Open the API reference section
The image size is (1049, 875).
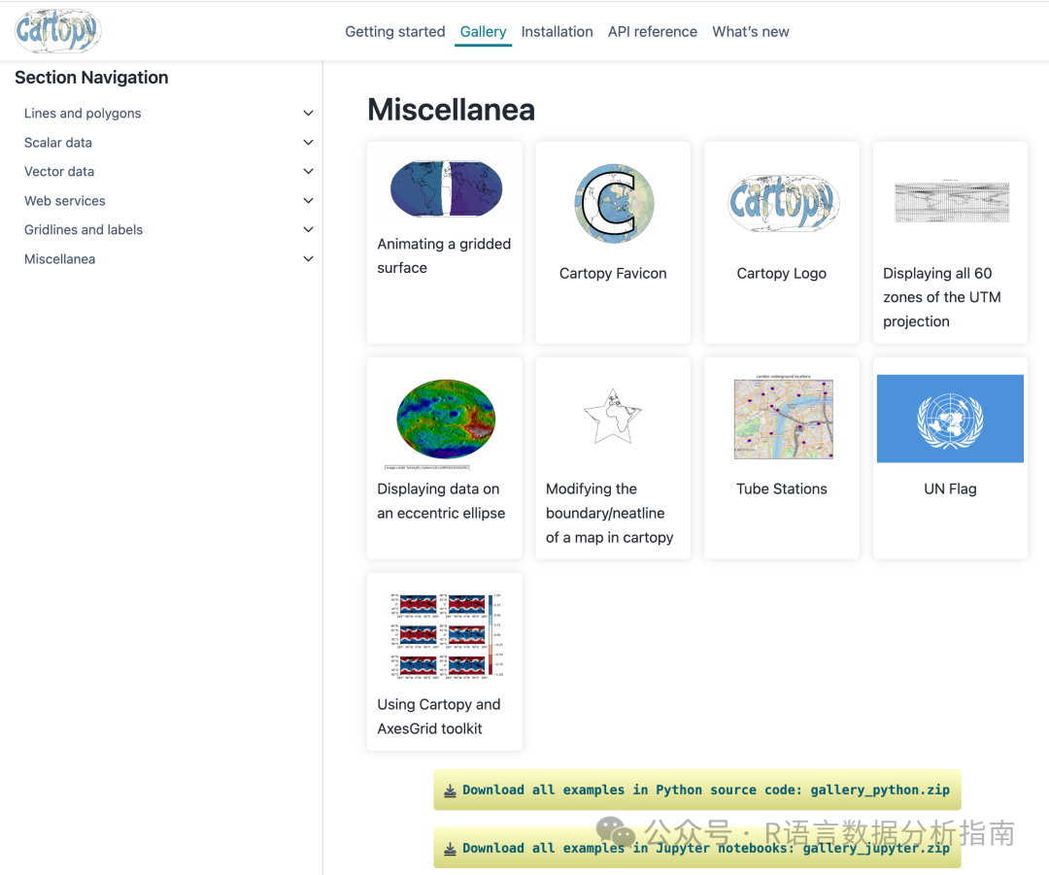(x=653, y=31)
